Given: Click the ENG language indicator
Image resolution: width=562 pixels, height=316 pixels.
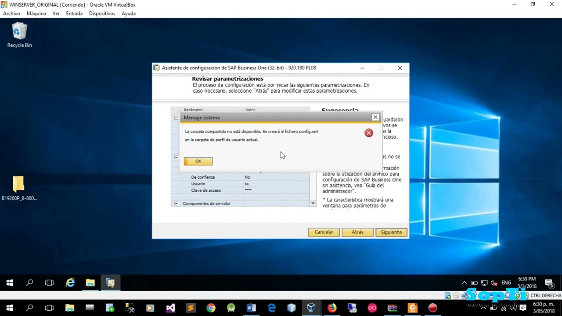Looking at the screenshot, I should [506, 283].
